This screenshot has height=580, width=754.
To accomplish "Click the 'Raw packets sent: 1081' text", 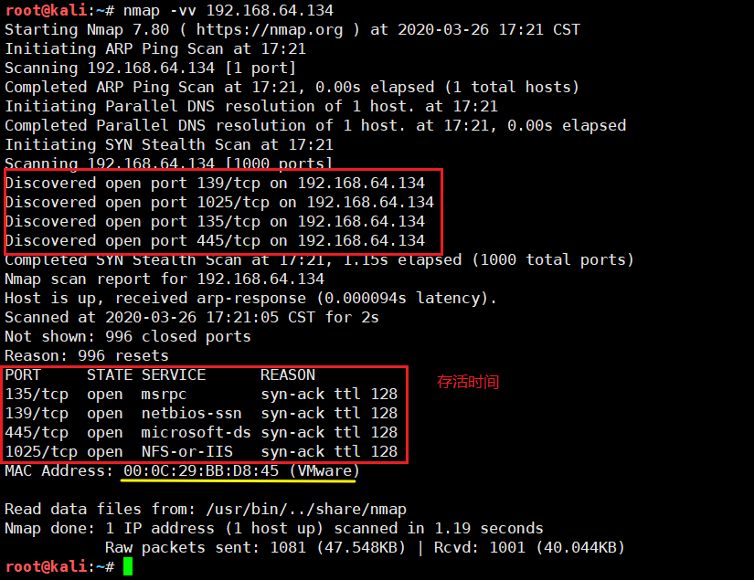I will [x=206, y=548].
